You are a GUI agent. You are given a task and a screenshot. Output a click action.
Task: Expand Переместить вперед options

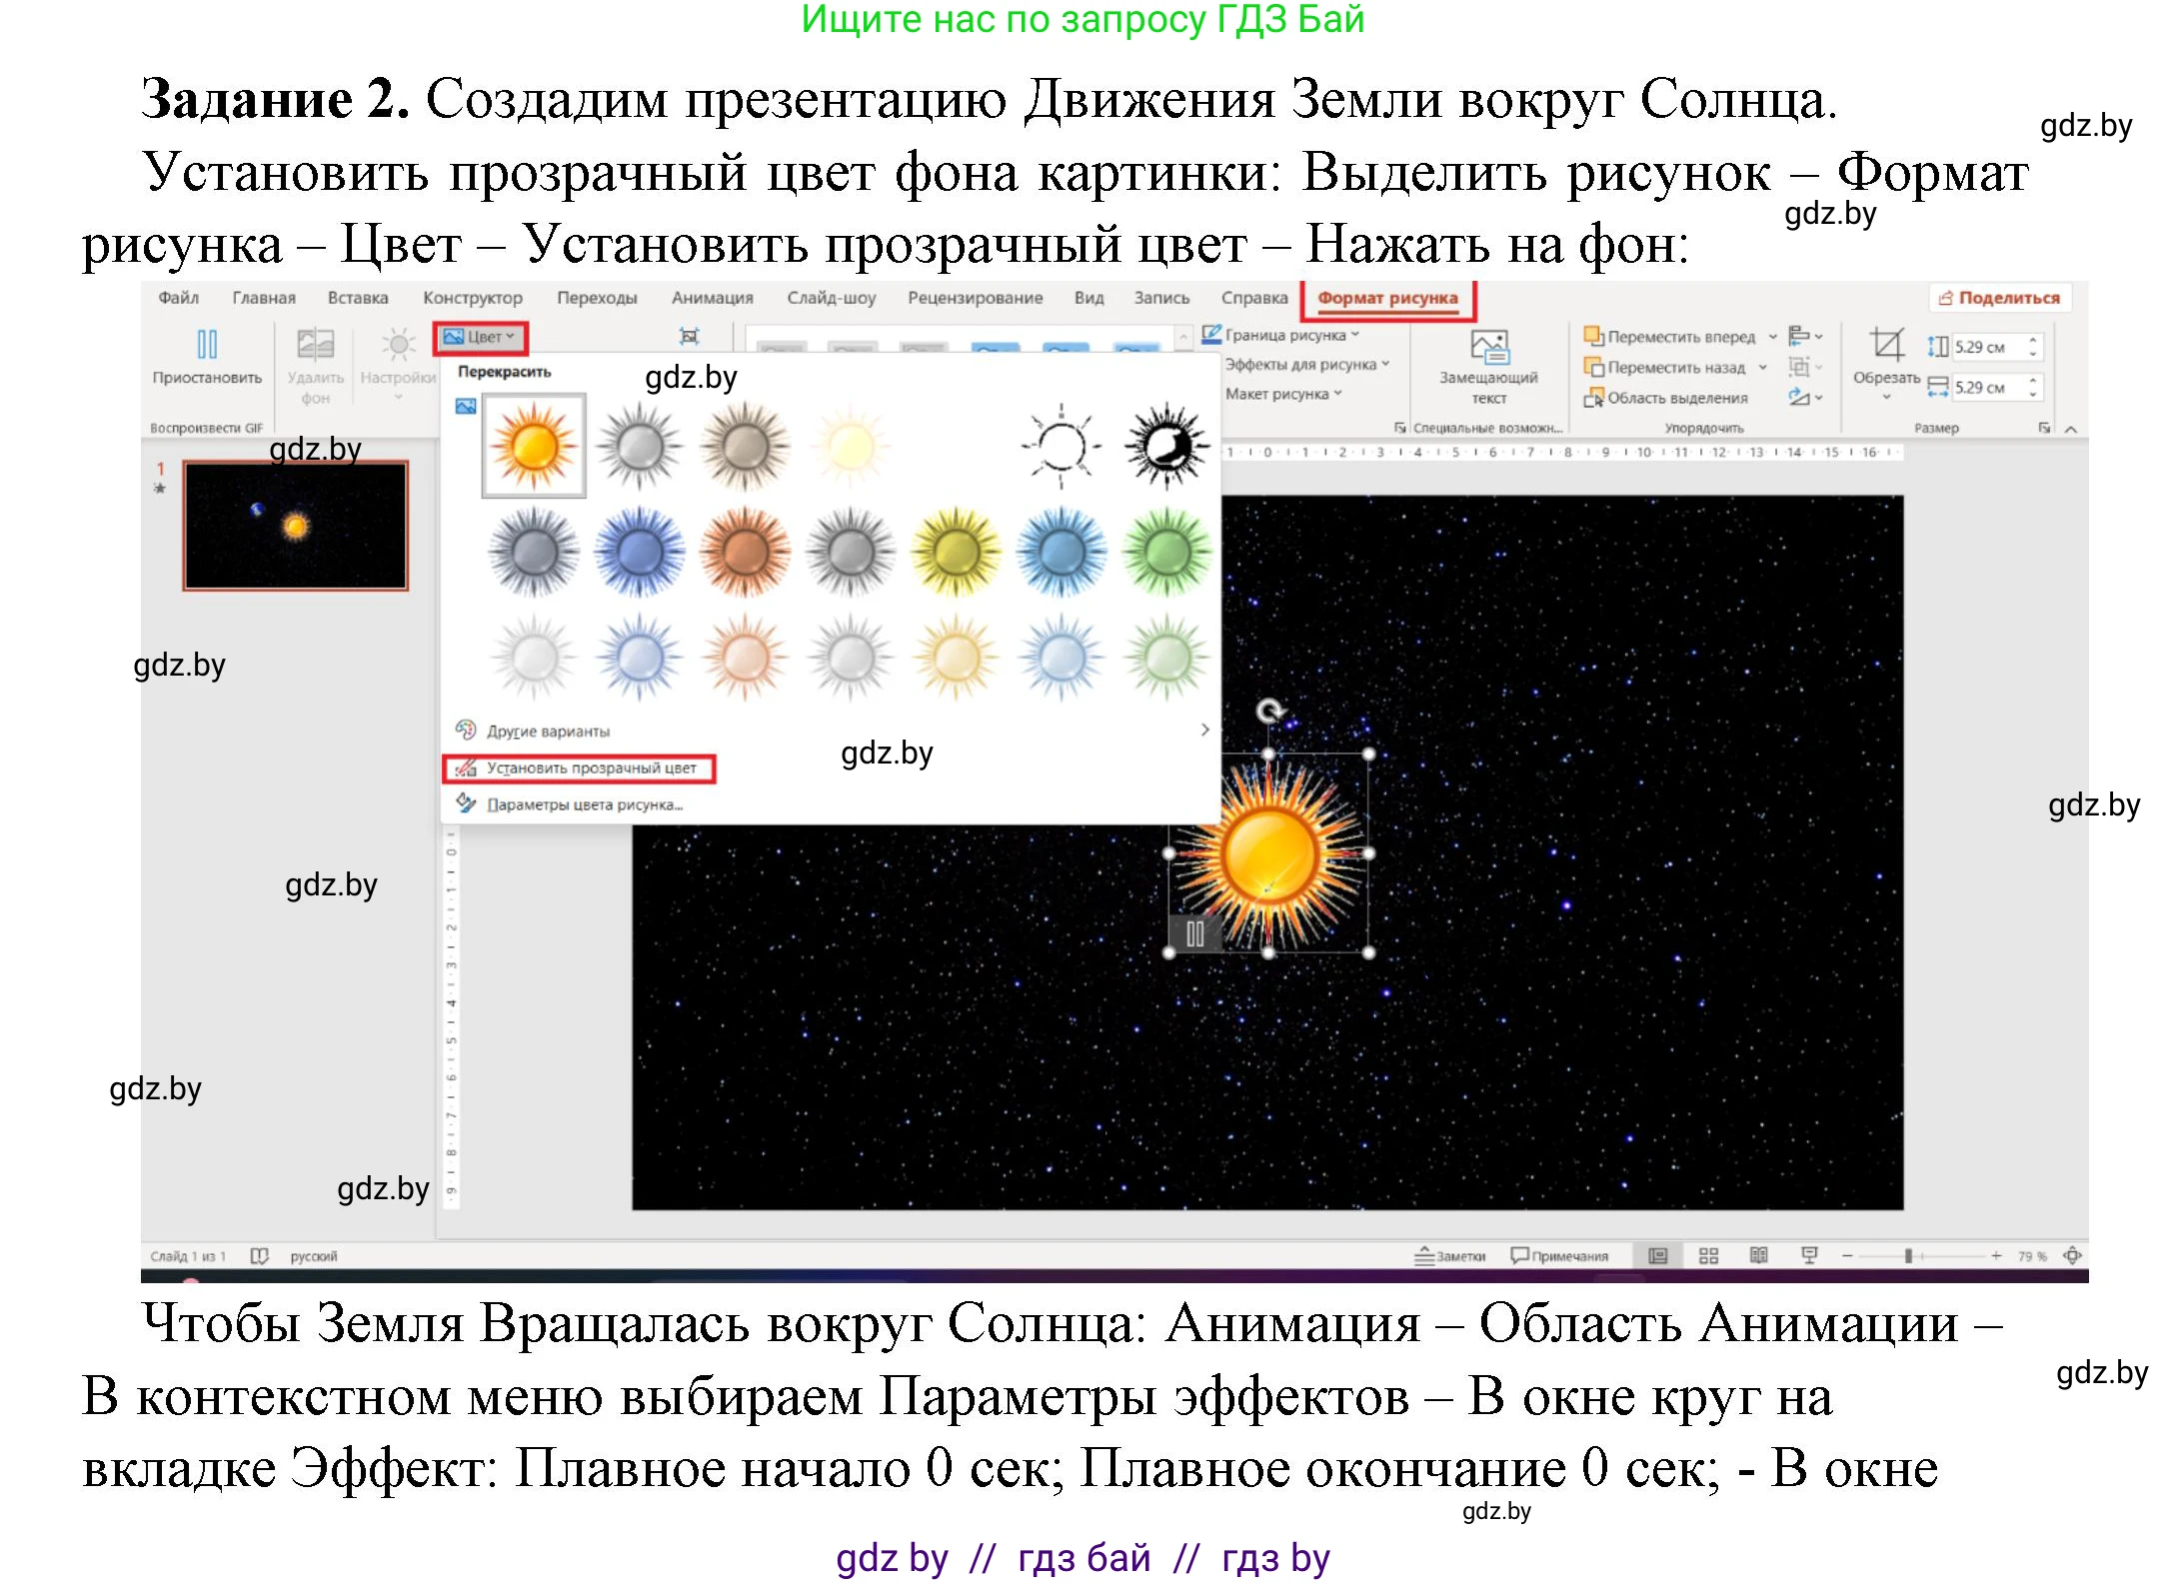(1774, 337)
